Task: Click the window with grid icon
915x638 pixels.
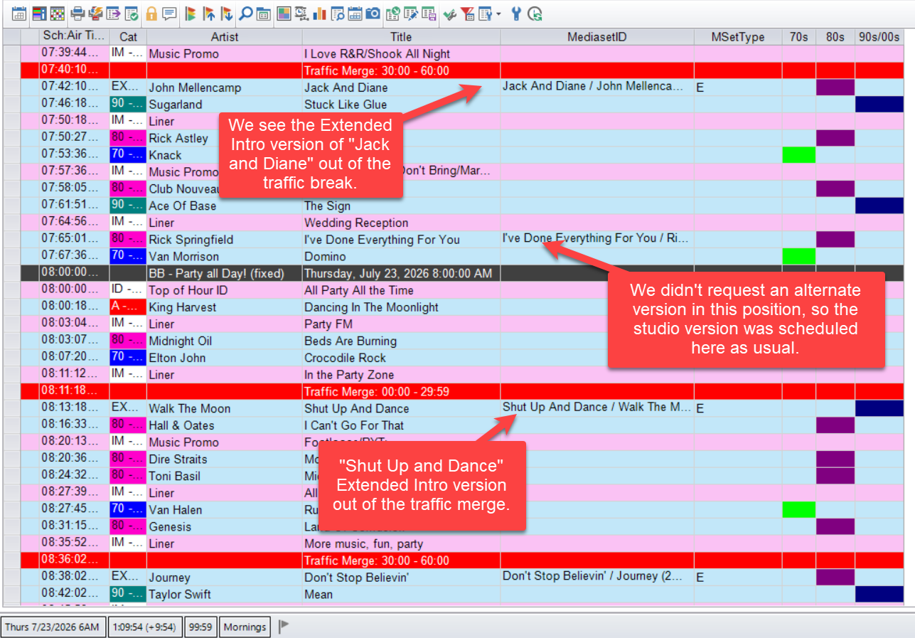Action: (263, 14)
